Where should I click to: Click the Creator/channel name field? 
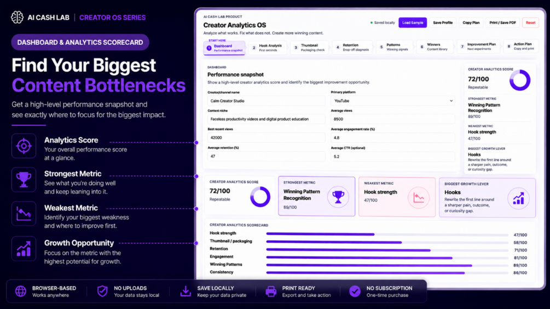coord(266,101)
